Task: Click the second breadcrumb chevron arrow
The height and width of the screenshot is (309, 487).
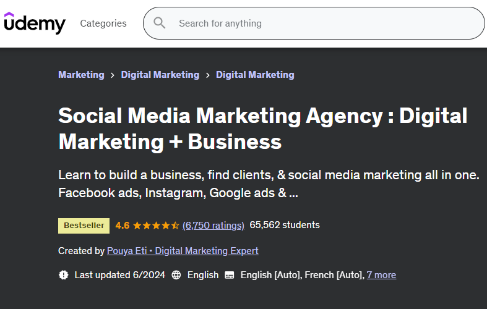Action: coord(208,75)
